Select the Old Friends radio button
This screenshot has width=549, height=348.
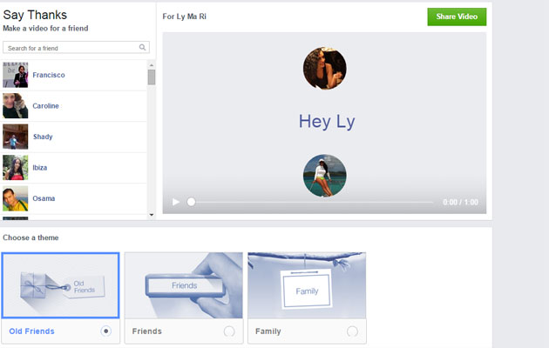105,331
